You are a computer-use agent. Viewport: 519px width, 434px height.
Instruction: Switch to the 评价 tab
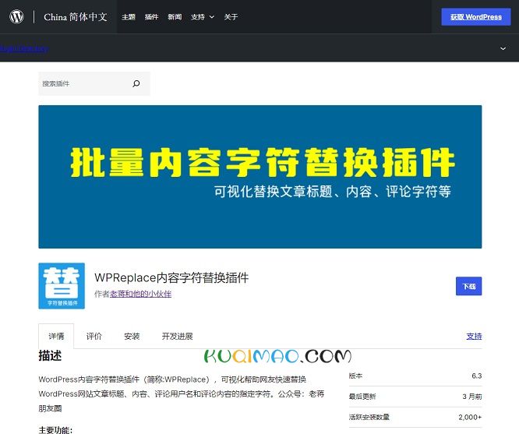pos(94,337)
